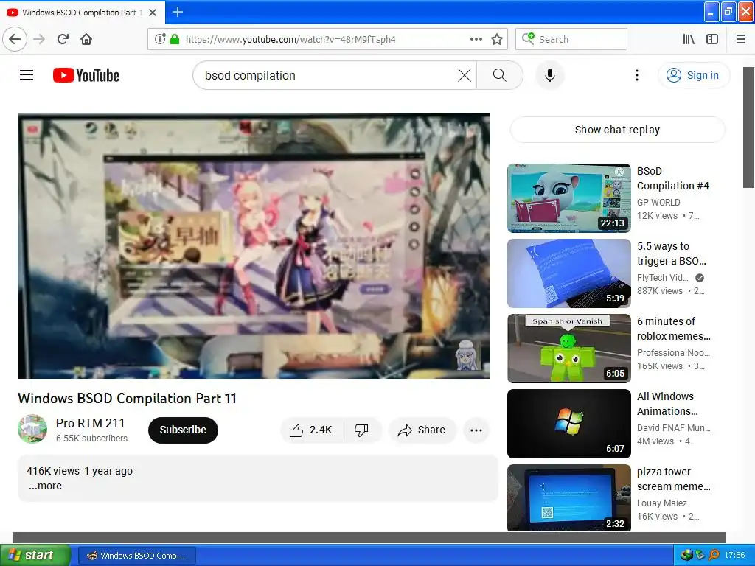
Task: Click the vertical page scrollbar thumb
Action: click(749, 127)
